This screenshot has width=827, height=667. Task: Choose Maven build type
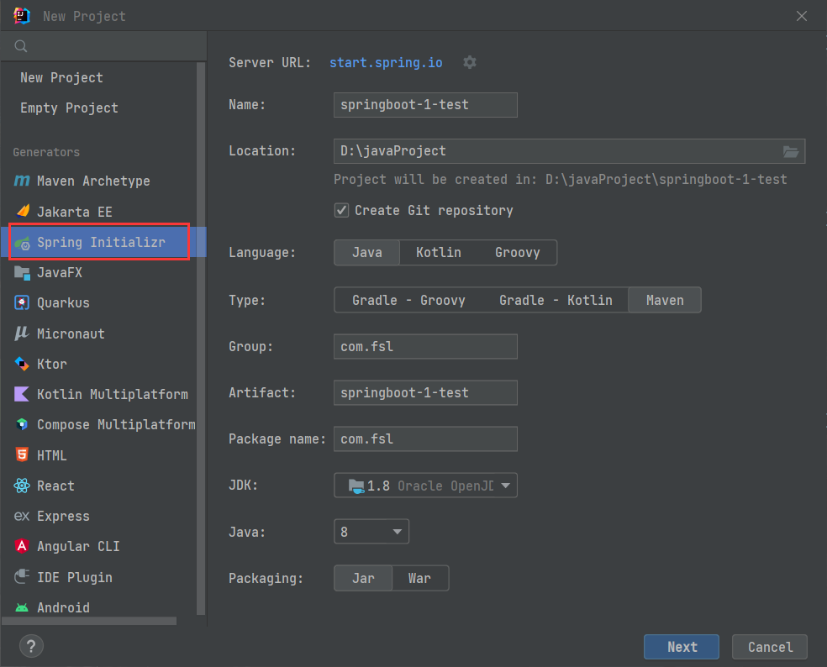665,300
